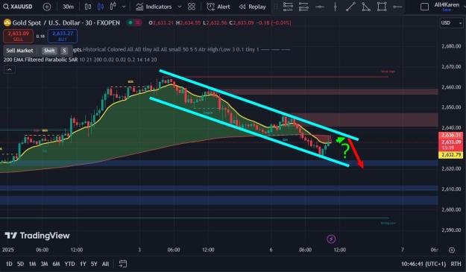This screenshot has width=466, height=272.
Task: Expand favorite indicators arrow next to Indicators
Action: point(179,7)
